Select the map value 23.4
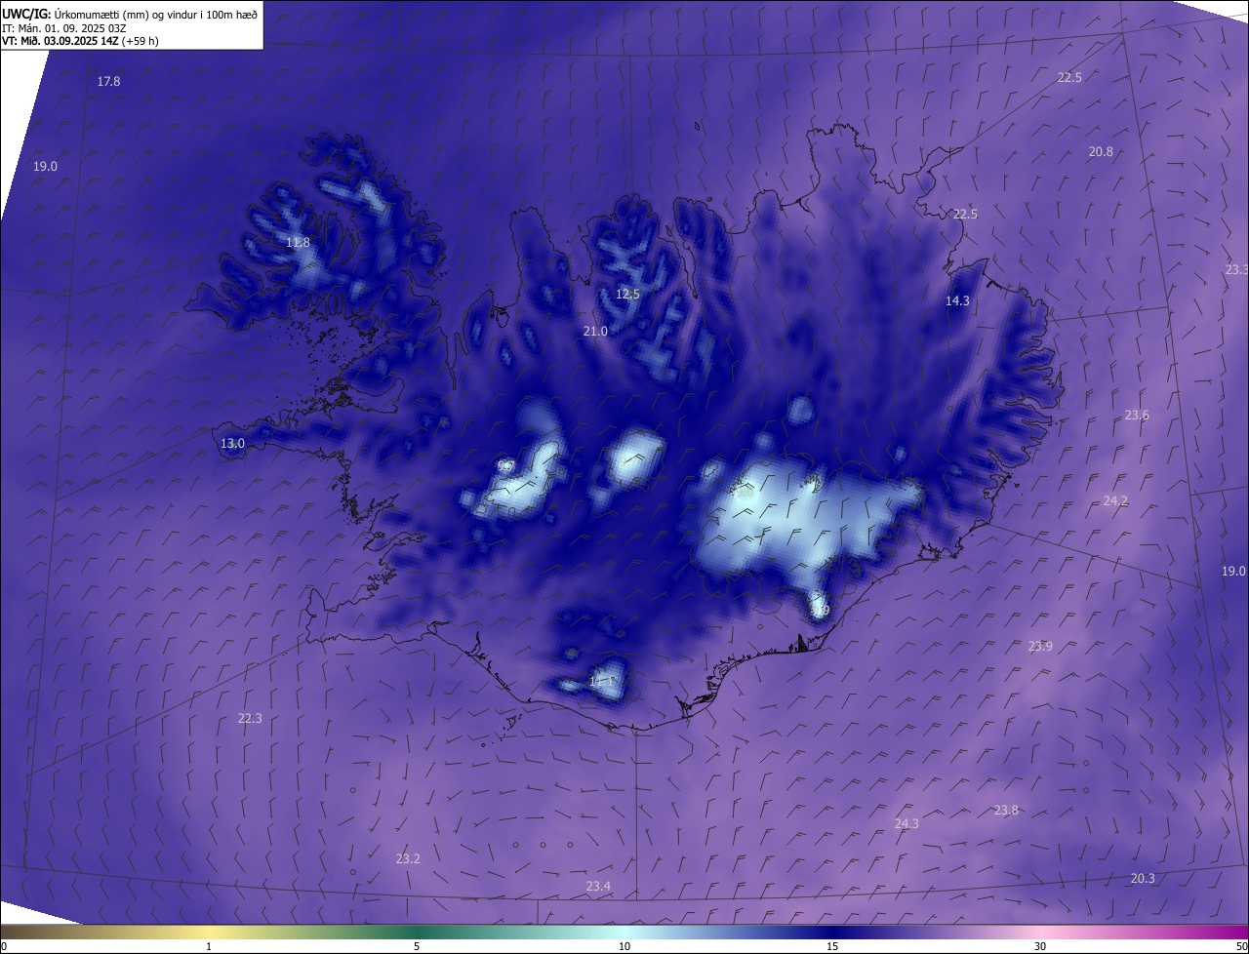 (598, 887)
